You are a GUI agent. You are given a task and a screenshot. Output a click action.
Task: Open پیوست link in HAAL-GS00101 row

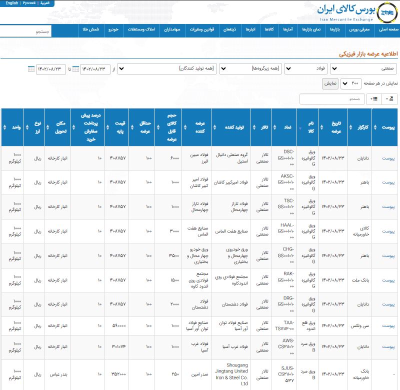388,231
